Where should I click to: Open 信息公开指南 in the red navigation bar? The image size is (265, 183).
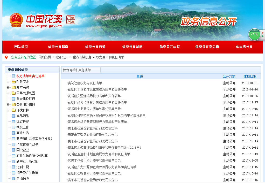(58, 47)
